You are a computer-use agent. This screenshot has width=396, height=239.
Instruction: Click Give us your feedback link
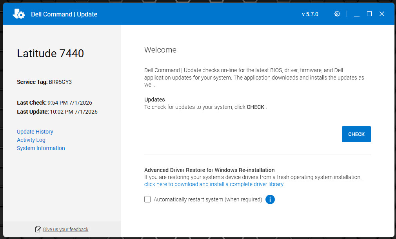click(x=65, y=230)
